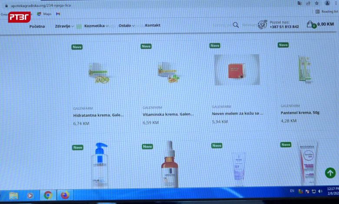Viewport: 339px width, 204px height.
Task: Click the 5,94 KM price
Action: (219, 122)
